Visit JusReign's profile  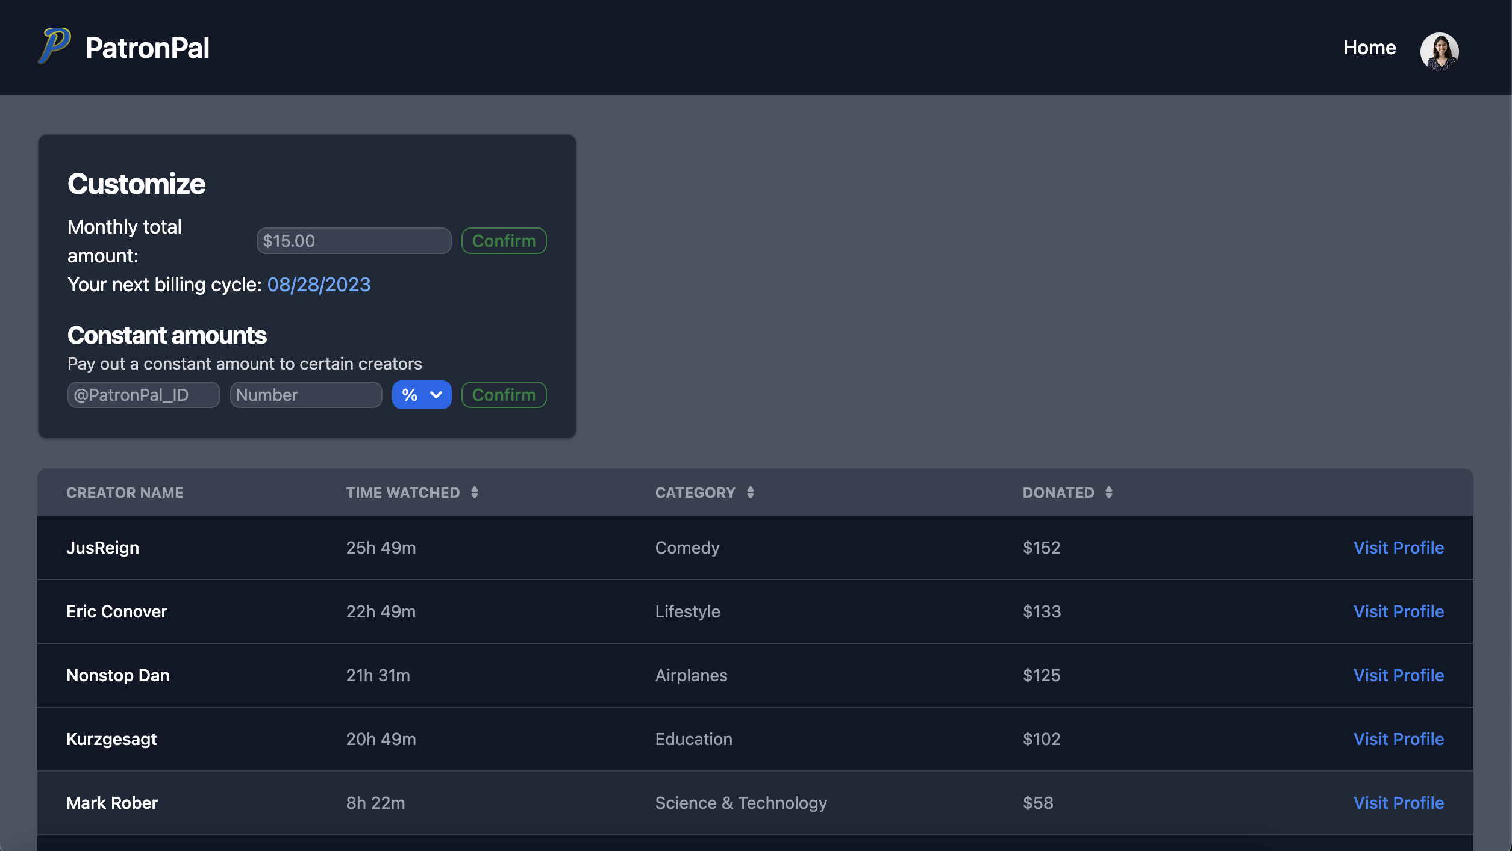point(1398,548)
